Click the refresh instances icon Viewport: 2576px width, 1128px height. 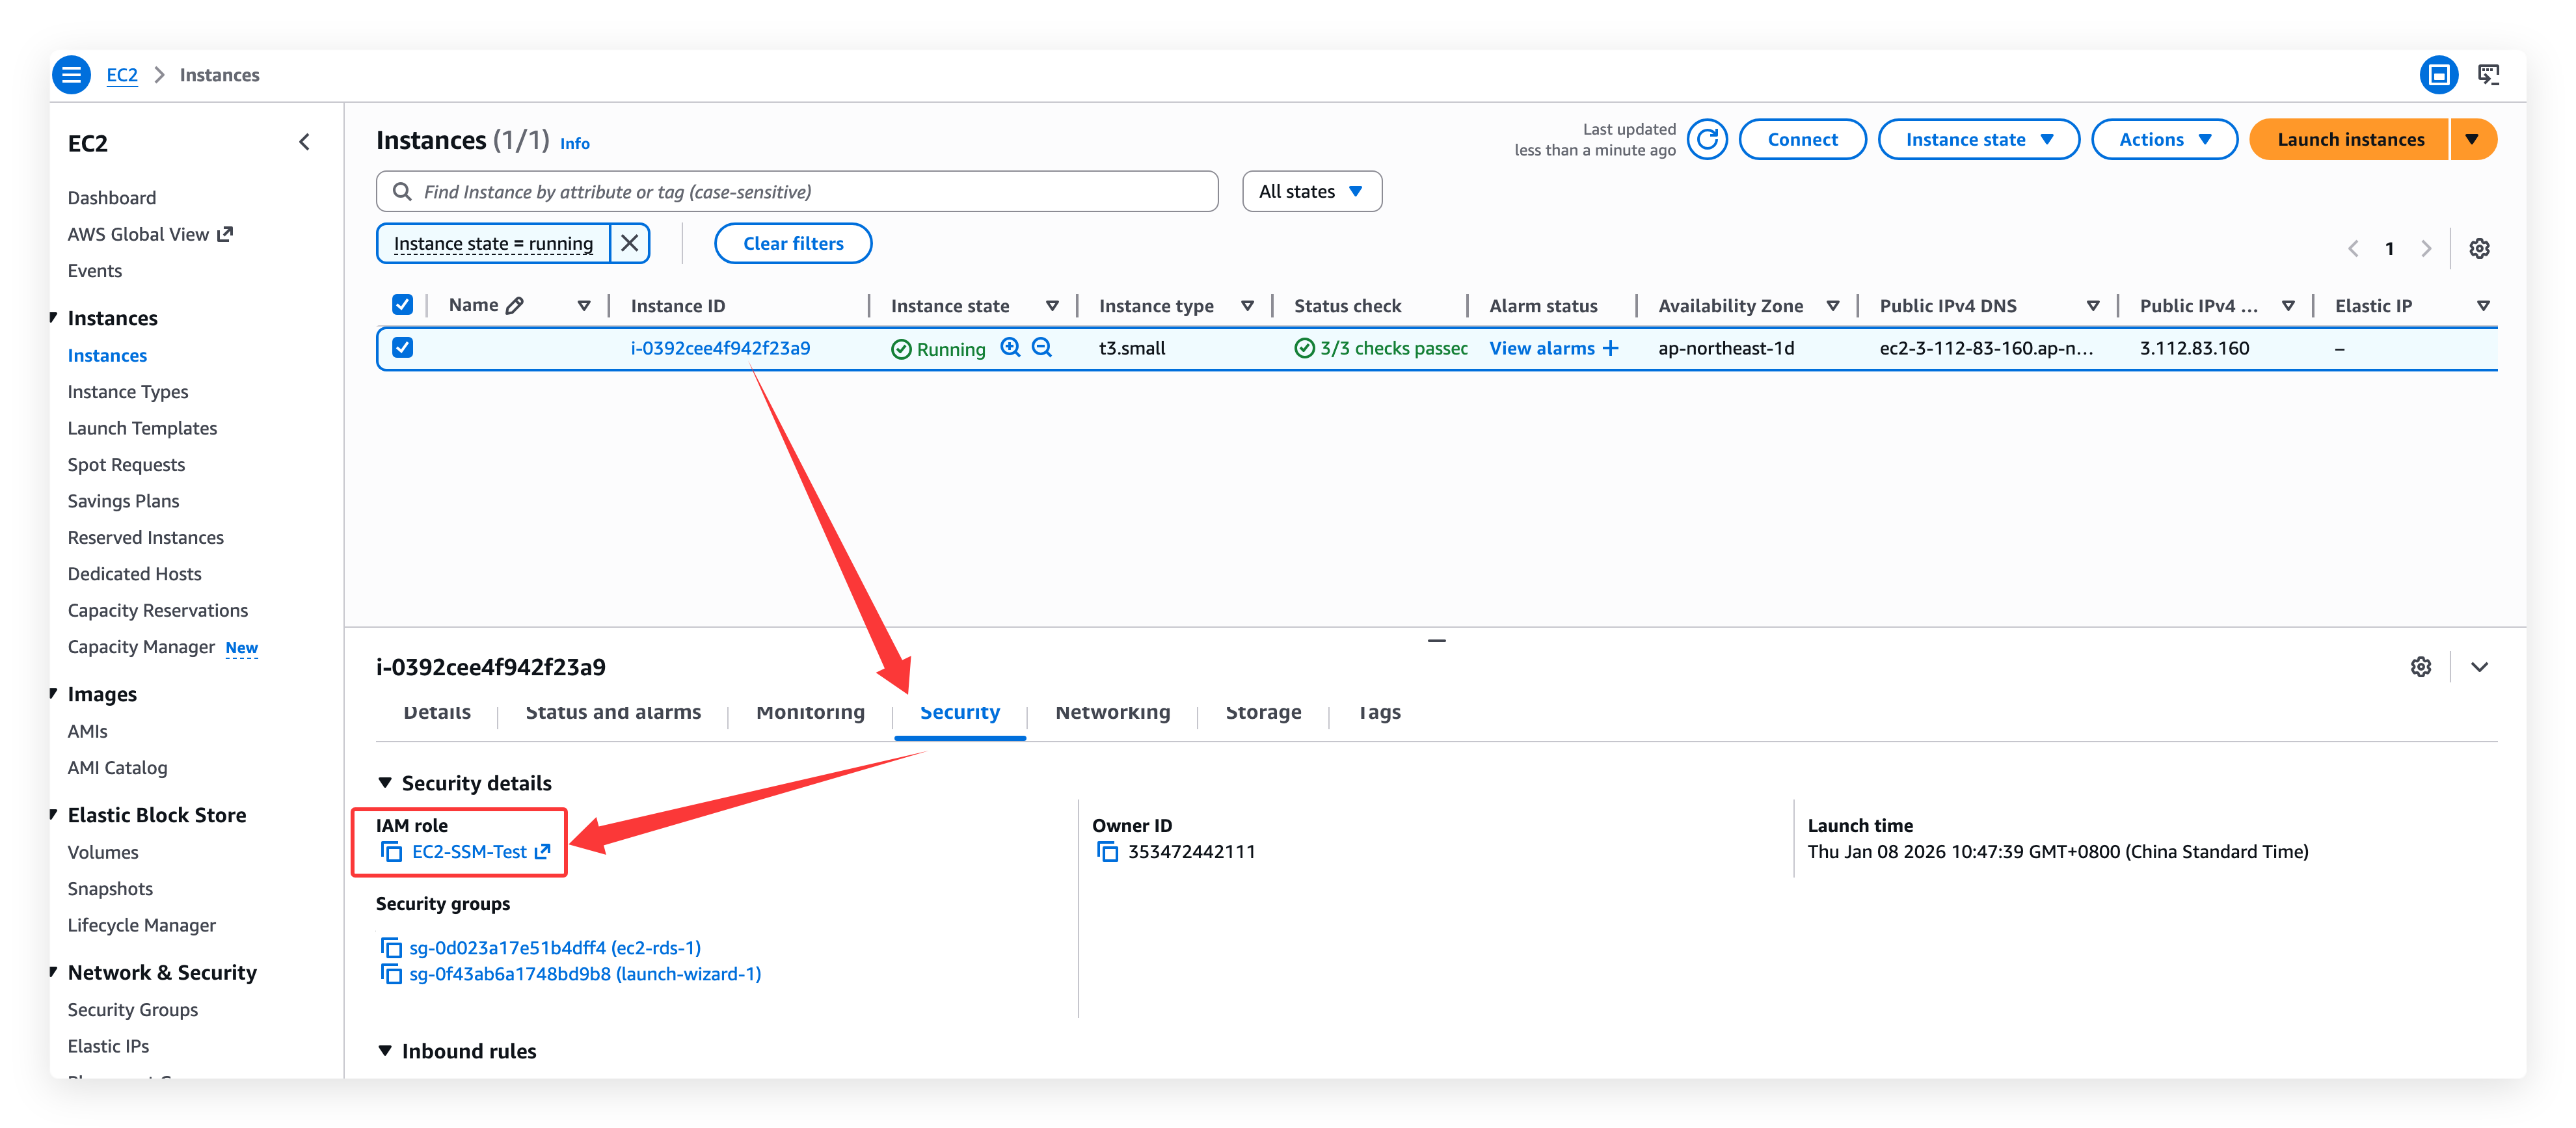pos(1707,139)
